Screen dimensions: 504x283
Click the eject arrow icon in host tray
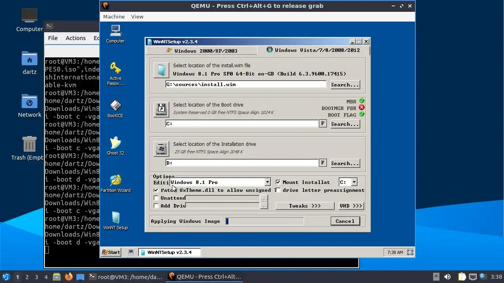coord(436,277)
